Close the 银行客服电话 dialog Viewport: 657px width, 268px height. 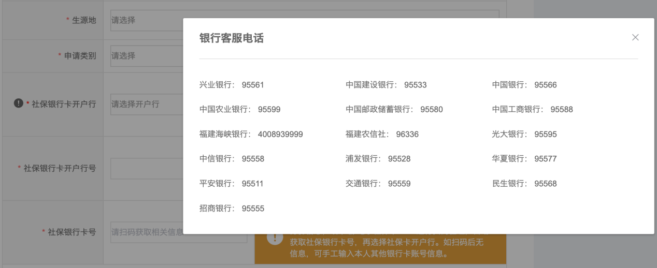coord(635,37)
